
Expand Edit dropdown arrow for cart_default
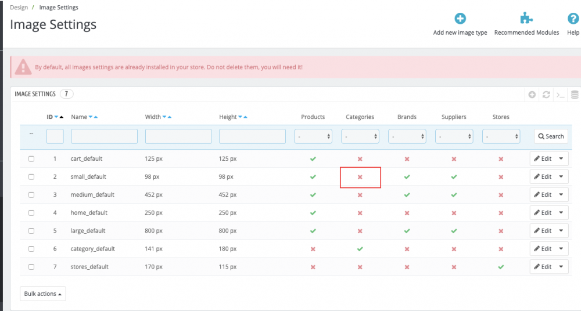561,159
